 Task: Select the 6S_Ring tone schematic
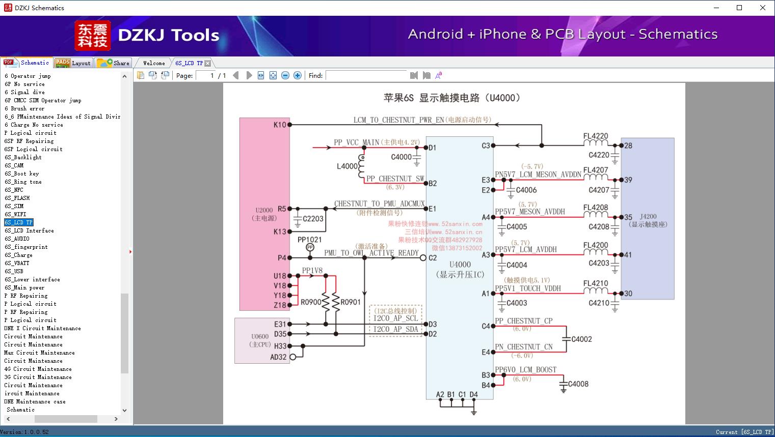click(23, 182)
